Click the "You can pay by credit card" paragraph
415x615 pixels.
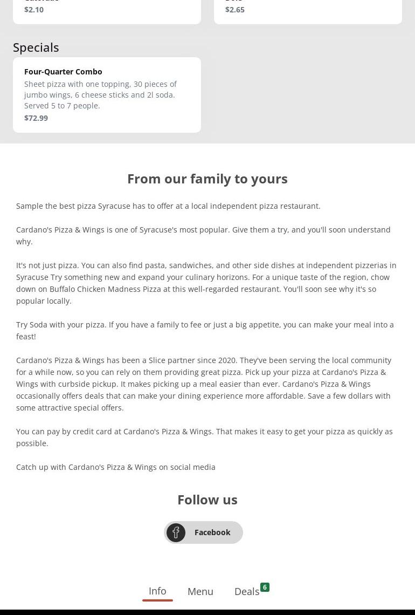click(x=204, y=438)
